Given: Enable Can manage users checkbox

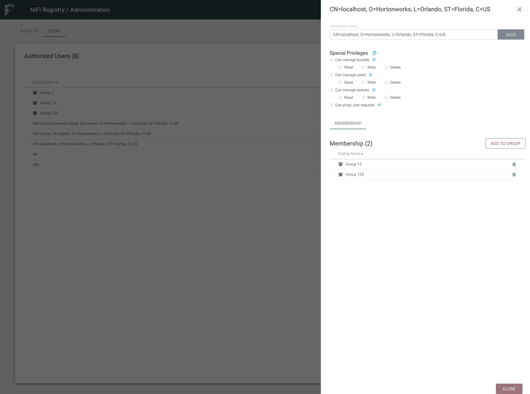Looking at the screenshot, I should click(x=331, y=75).
